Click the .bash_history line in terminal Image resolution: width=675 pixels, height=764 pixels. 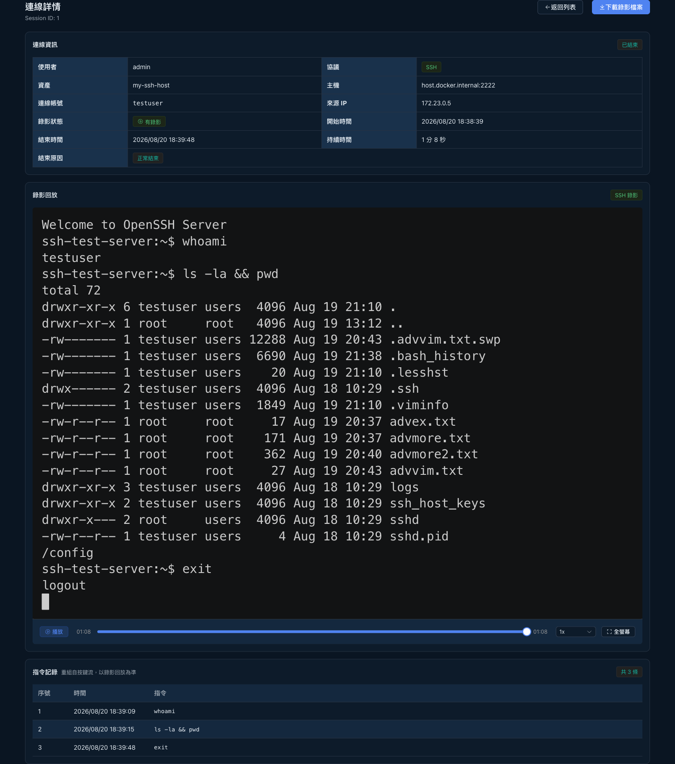click(263, 356)
